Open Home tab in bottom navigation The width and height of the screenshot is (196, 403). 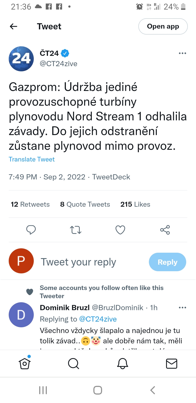24,363
